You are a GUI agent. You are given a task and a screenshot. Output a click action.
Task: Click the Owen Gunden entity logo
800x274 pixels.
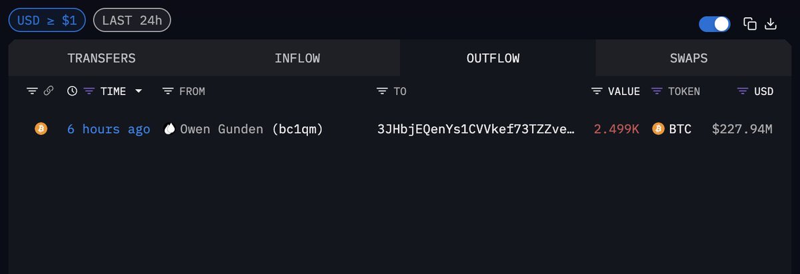coord(169,129)
